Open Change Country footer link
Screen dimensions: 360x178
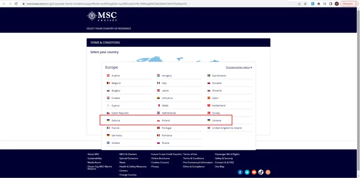pyautogui.click(x=128, y=175)
